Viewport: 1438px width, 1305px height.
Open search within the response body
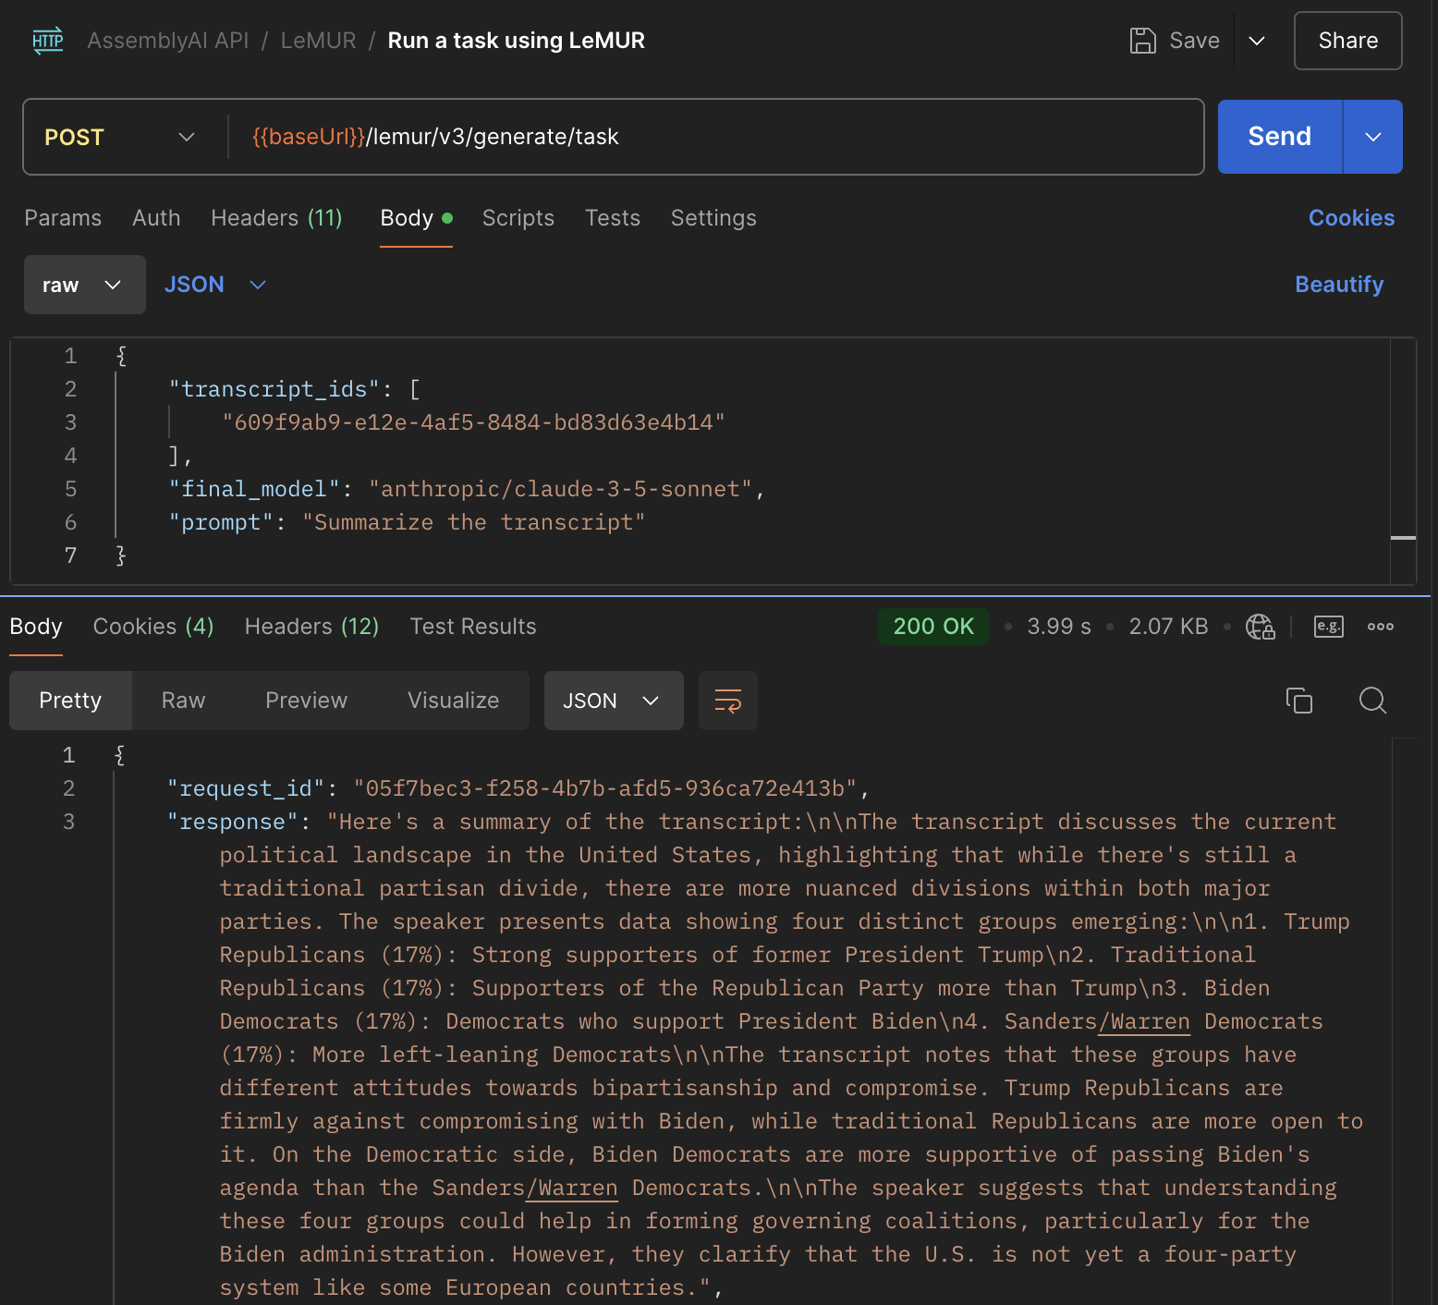tap(1372, 701)
